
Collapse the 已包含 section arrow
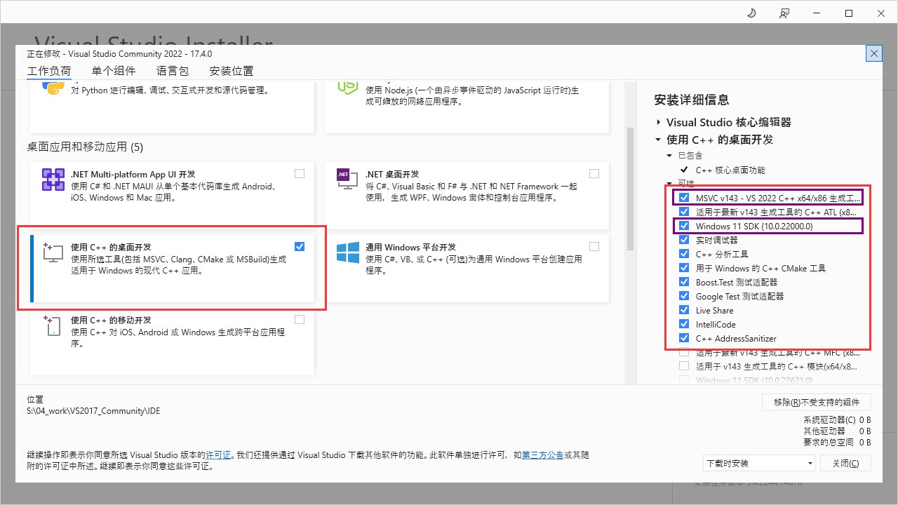point(670,155)
